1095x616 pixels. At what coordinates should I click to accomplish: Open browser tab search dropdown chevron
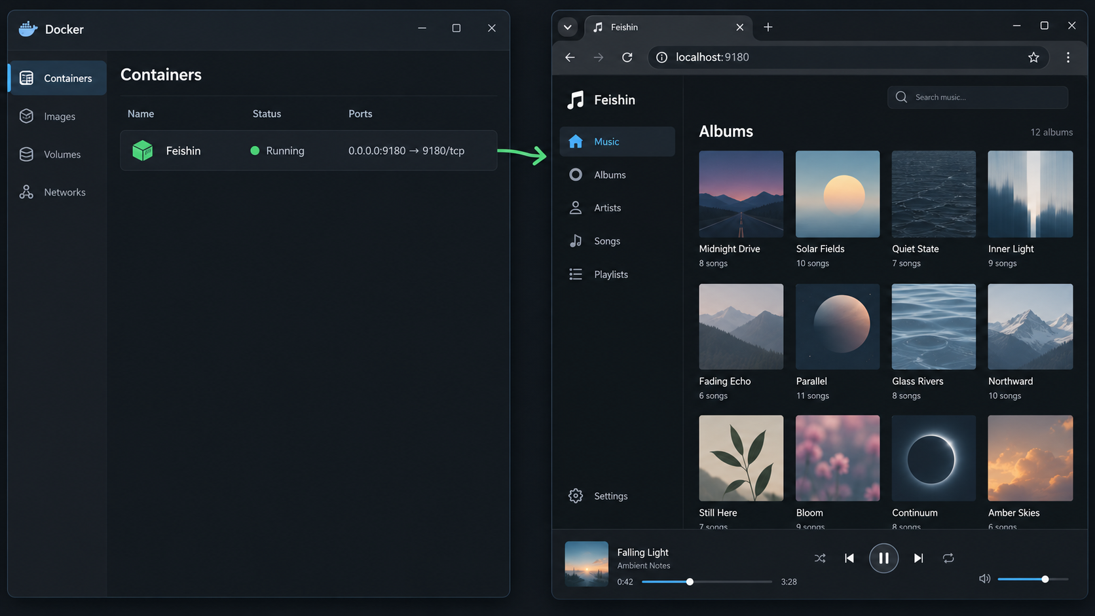coord(568,27)
